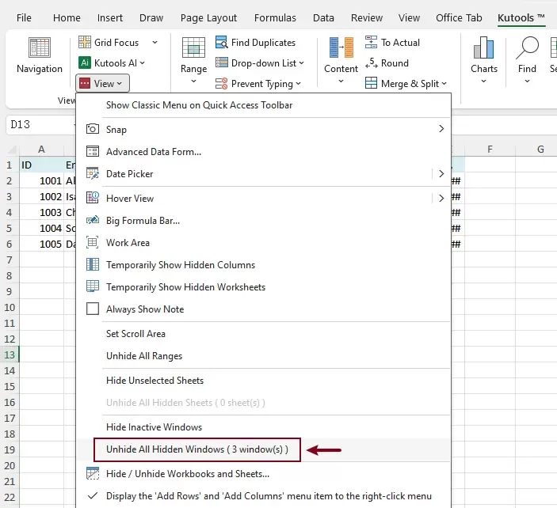Toggle the Always Show Note checkbox
This screenshot has width=557, height=508.
pos(93,309)
